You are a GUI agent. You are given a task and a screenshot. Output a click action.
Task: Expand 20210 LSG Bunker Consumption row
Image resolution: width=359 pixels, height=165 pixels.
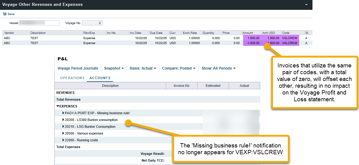[63, 127]
